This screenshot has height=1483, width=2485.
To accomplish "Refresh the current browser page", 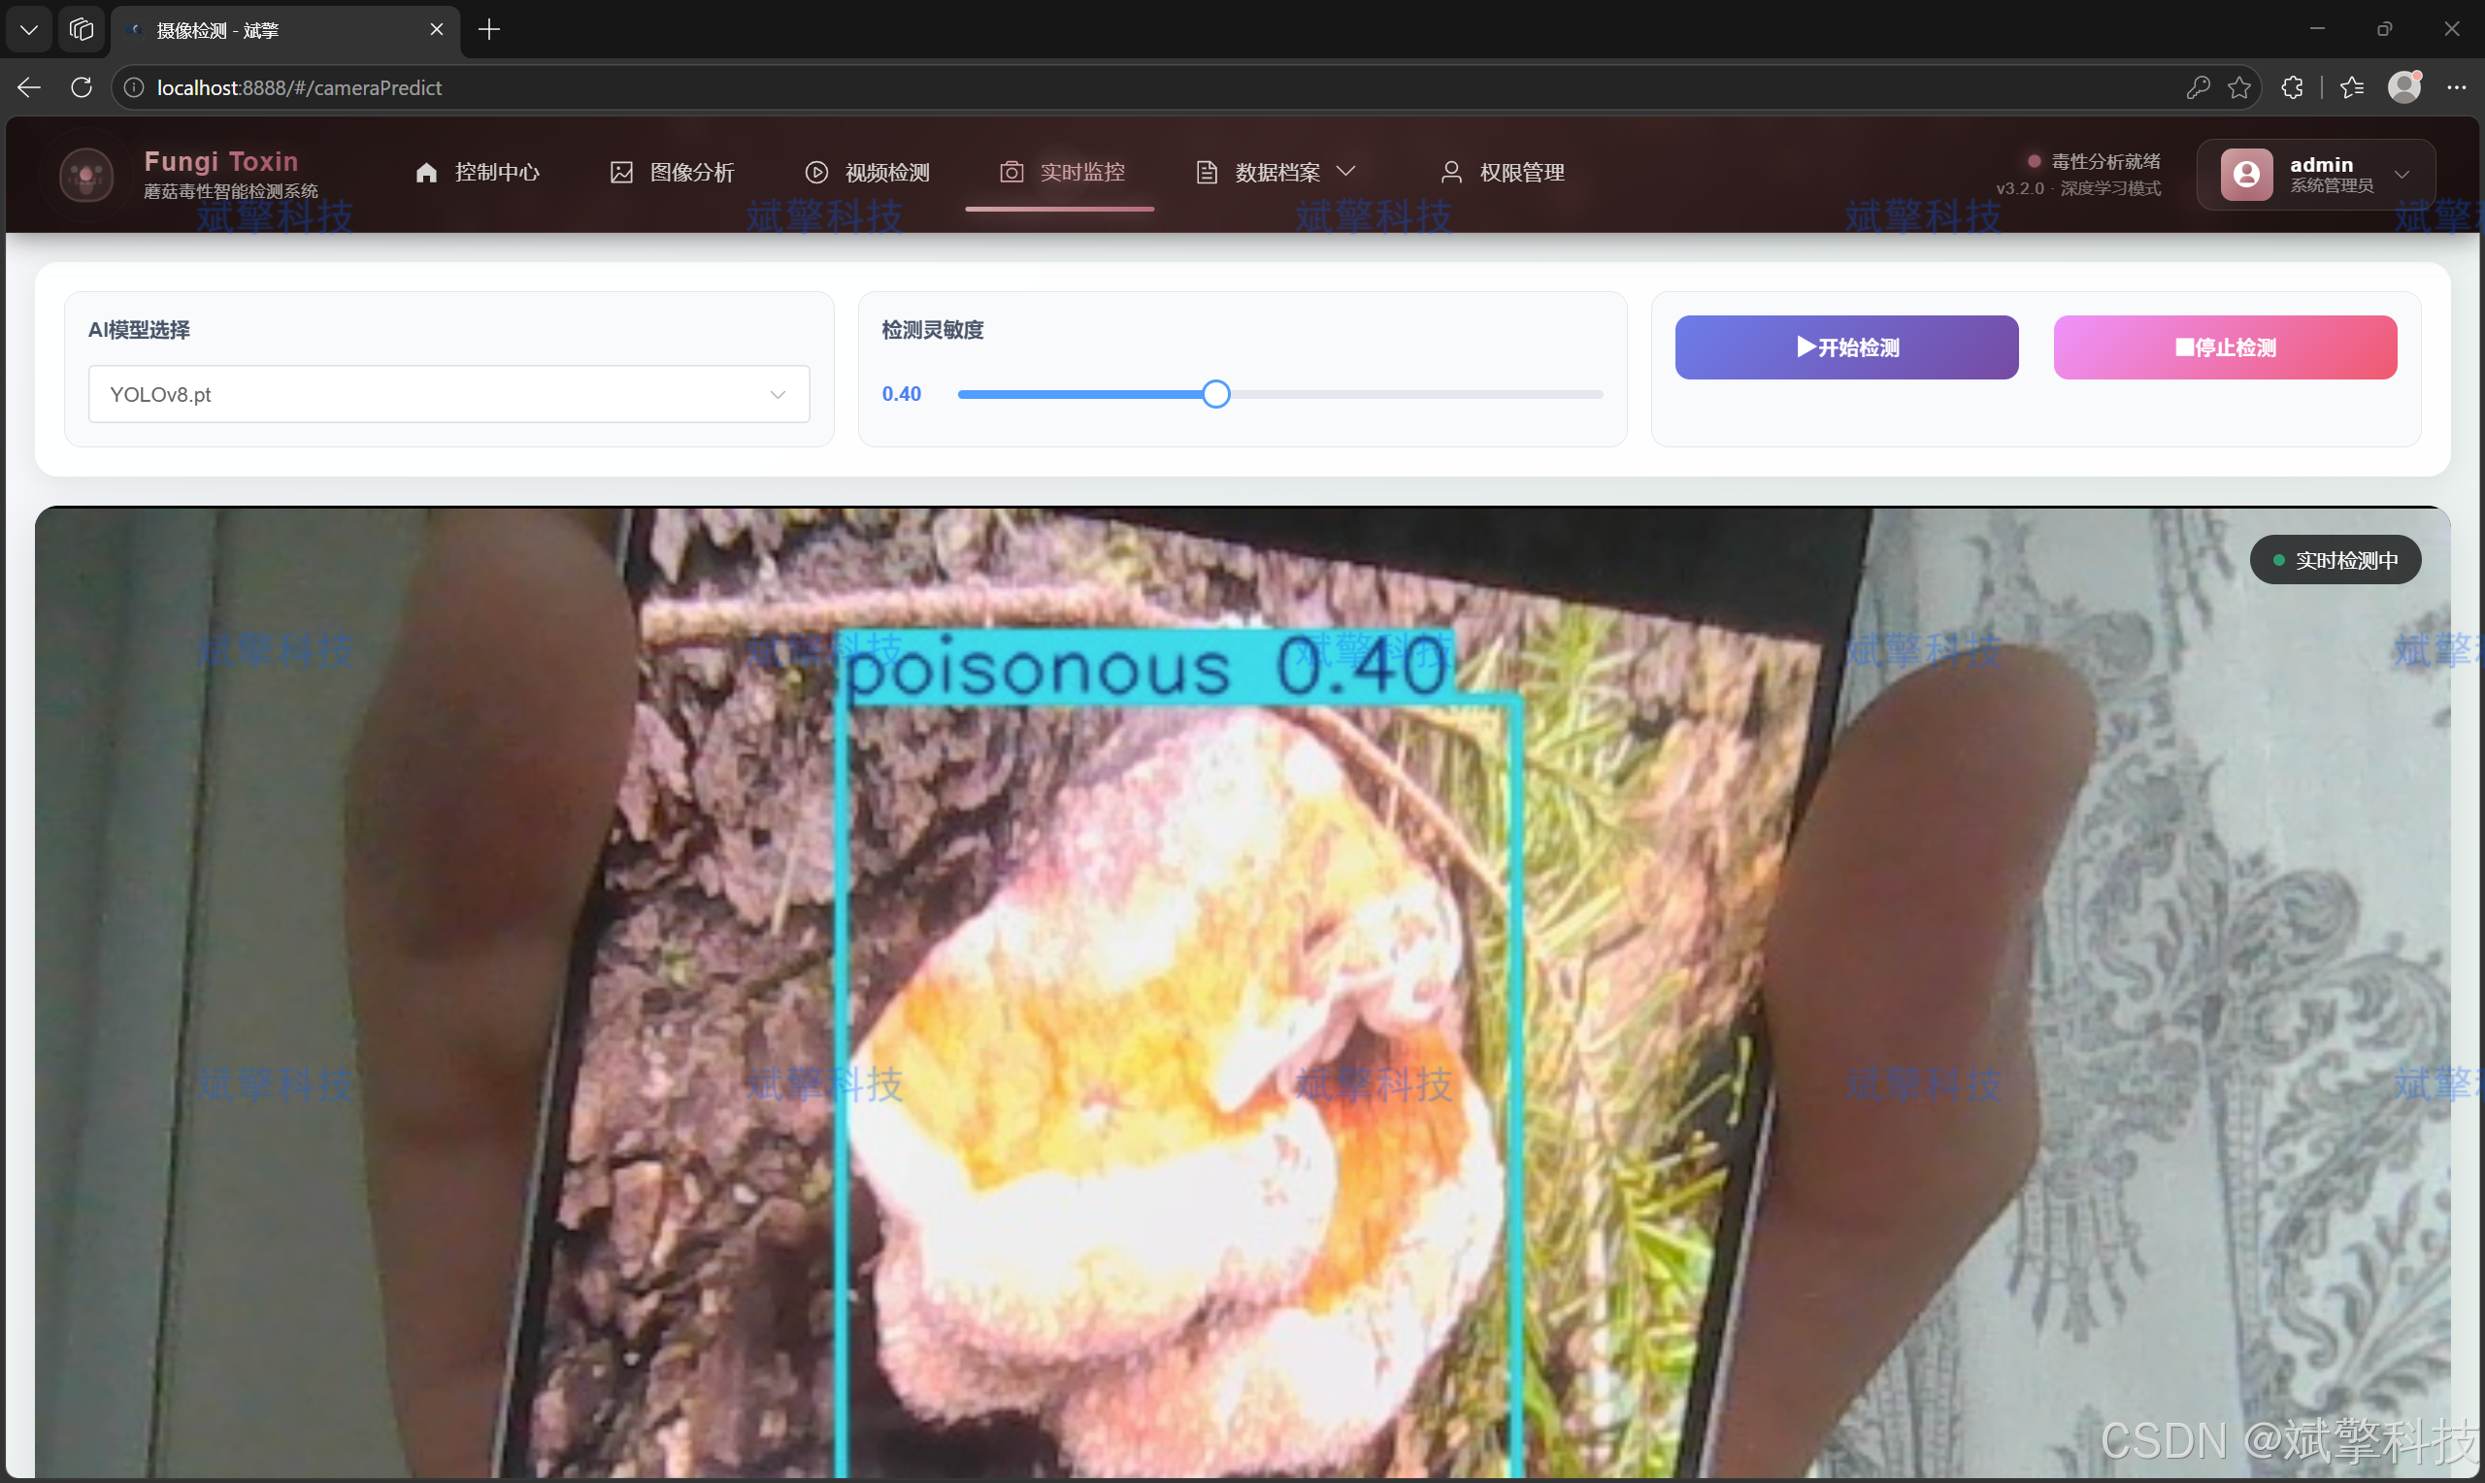I will 82,88.
